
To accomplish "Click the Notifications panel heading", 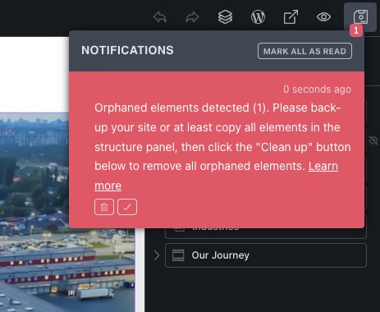I will tap(127, 50).
